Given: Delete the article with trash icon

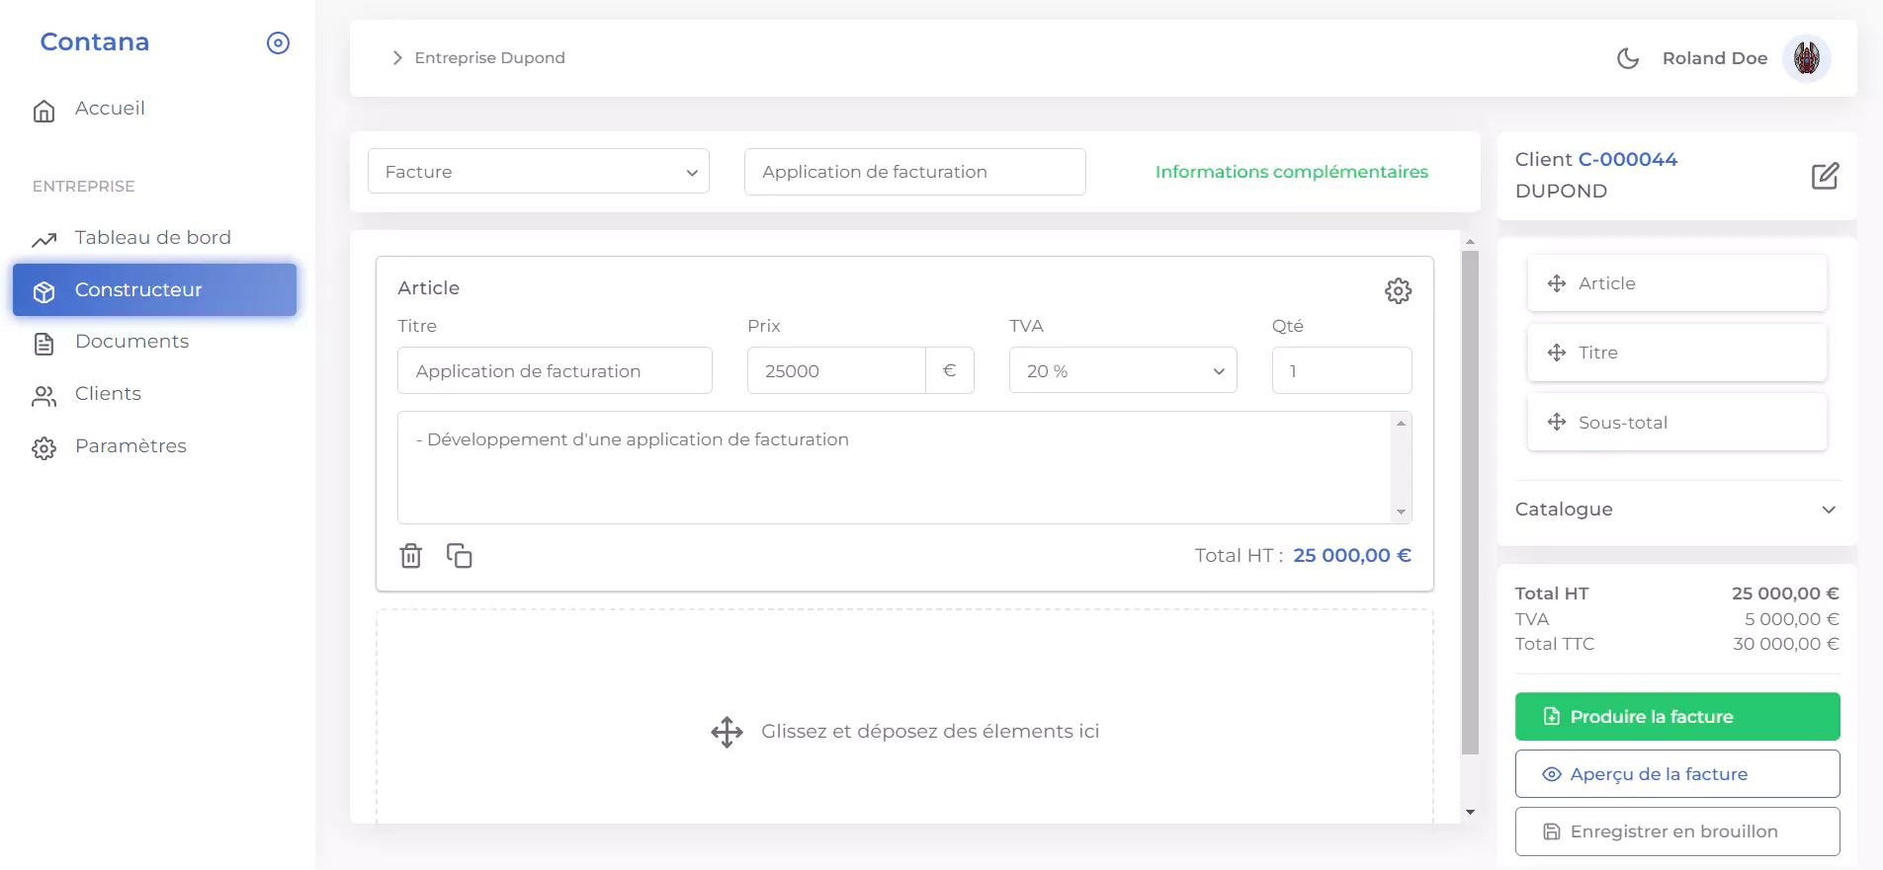Looking at the screenshot, I should point(411,556).
